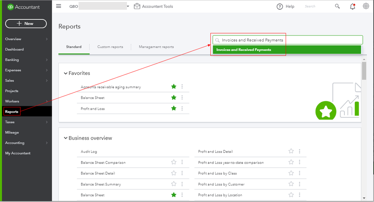Collapse the Favorites section
This screenshot has width=374, height=202.
click(x=66, y=73)
